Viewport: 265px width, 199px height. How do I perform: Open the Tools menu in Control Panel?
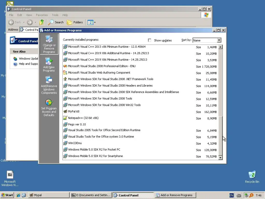coord(55,15)
